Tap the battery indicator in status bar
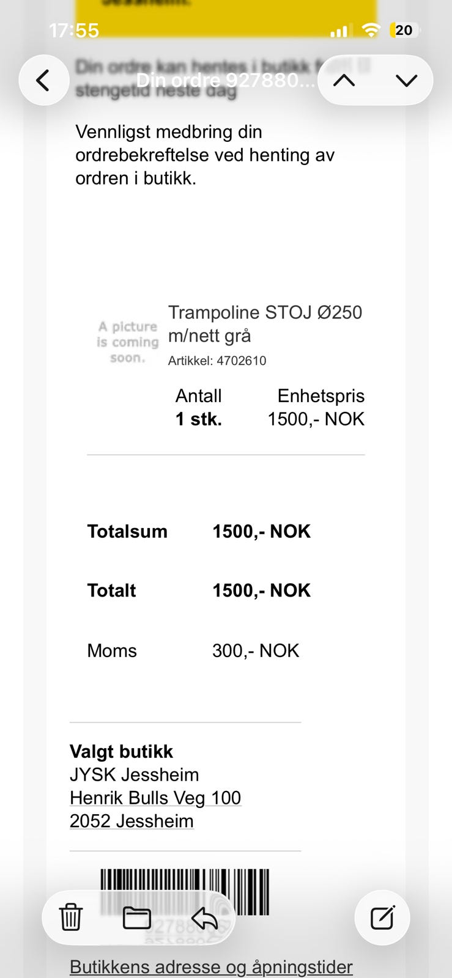The width and height of the screenshot is (452, 978). [x=404, y=30]
